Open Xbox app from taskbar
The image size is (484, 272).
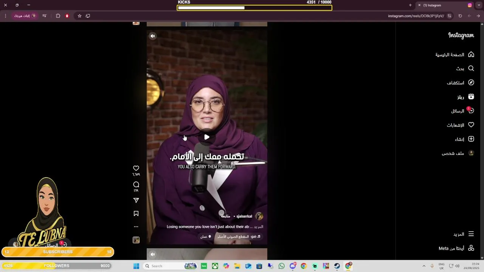[x=215, y=266]
